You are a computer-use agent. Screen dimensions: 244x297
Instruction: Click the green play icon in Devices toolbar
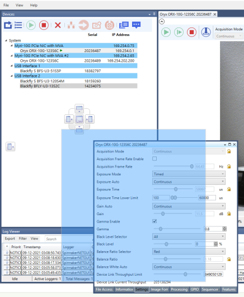click(x=31, y=25)
